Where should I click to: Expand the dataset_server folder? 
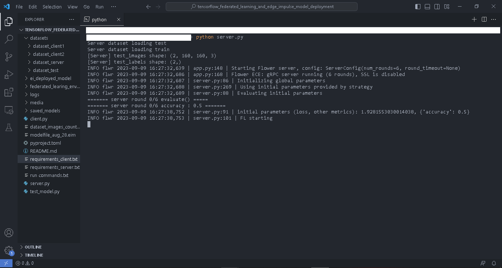(49, 62)
